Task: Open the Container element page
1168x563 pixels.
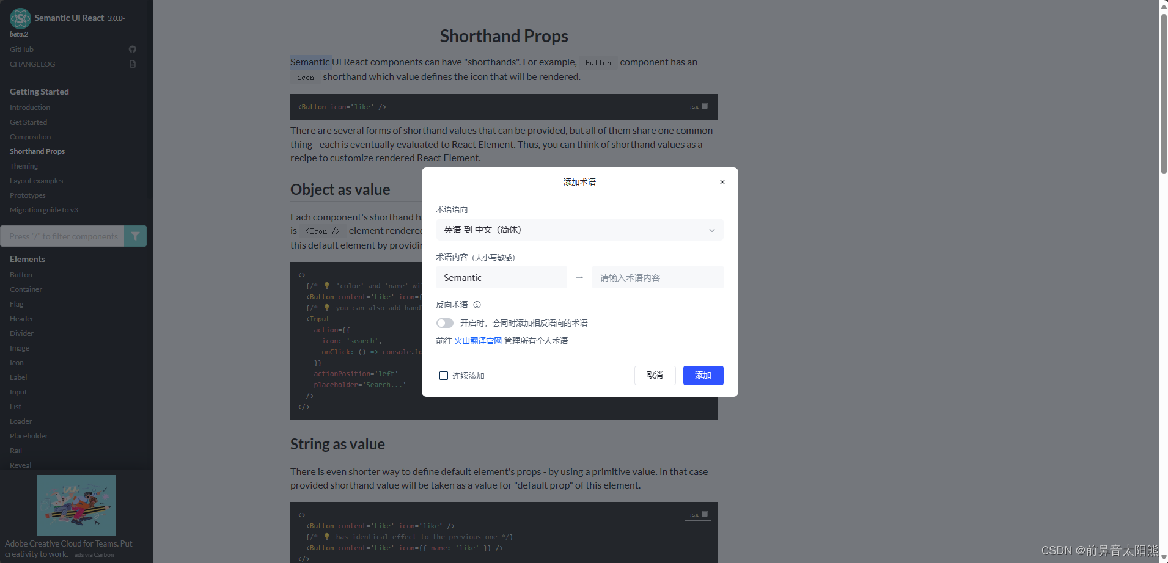Action: point(26,289)
